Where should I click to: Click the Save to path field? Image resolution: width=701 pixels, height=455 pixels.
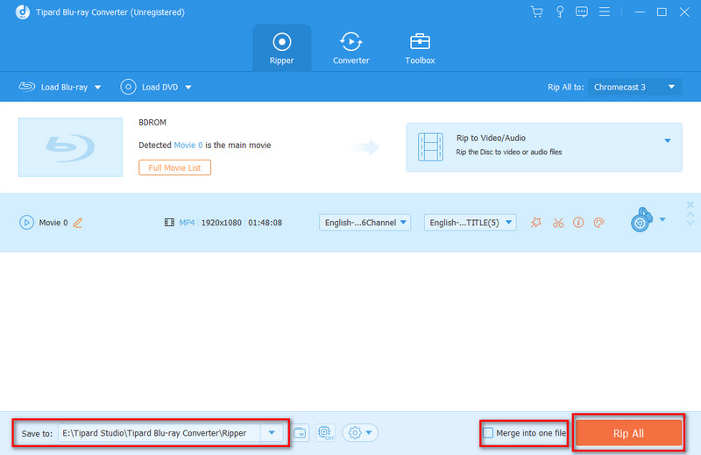click(x=159, y=433)
